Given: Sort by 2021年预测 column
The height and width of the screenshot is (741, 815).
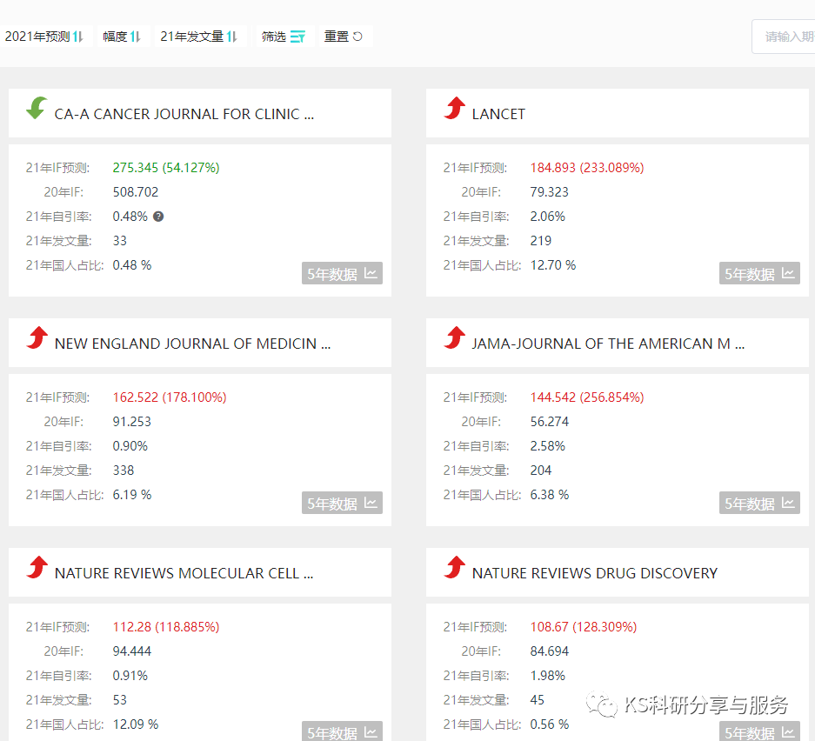Looking at the screenshot, I should click(44, 37).
